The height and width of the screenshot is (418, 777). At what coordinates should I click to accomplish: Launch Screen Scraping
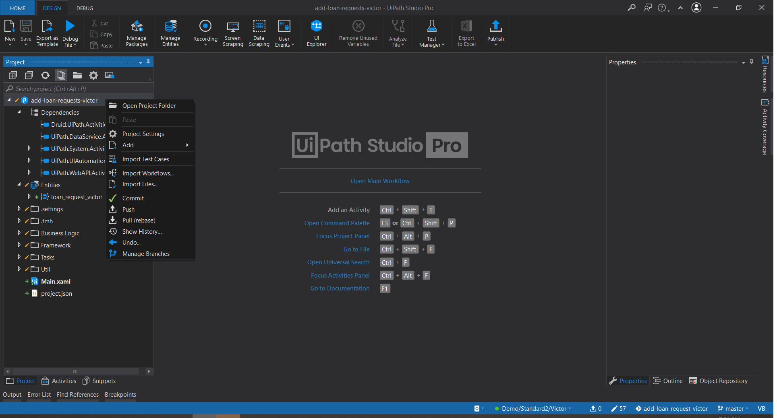coord(233,33)
